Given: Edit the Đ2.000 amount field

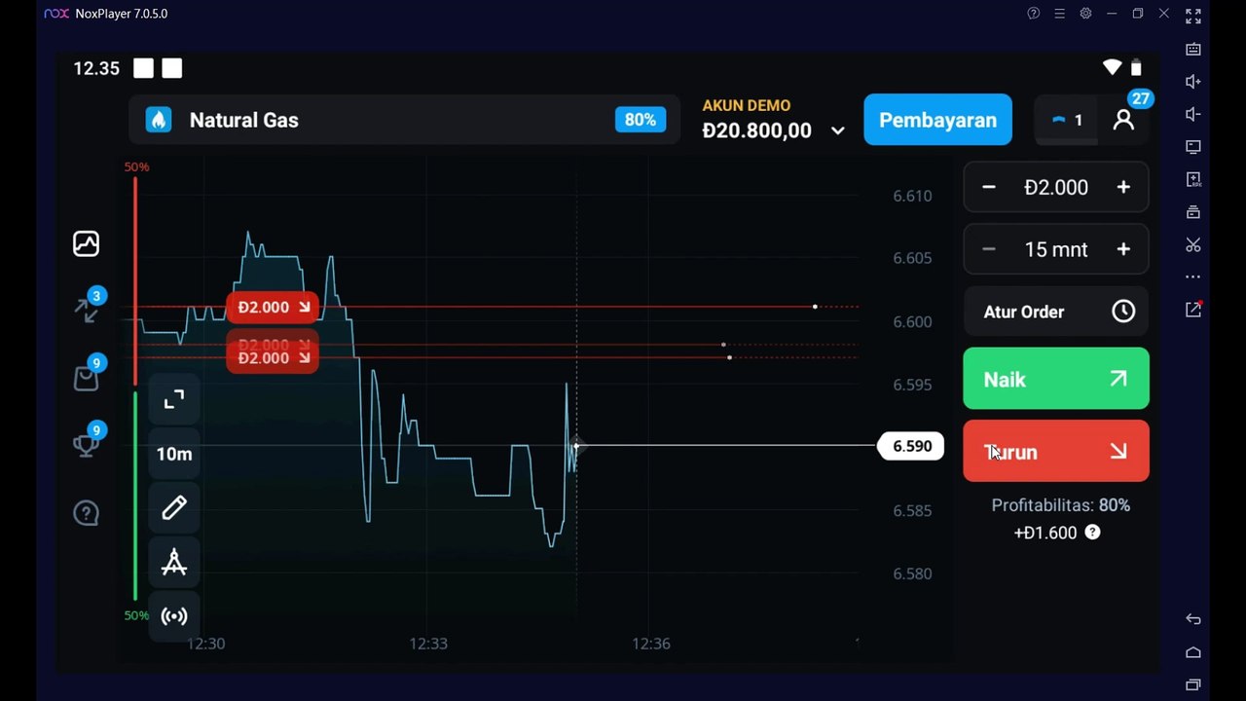Looking at the screenshot, I should click(1056, 187).
